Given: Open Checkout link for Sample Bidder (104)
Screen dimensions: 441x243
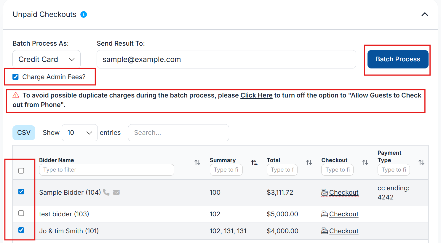Looking at the screenshot, I should coord(343,193).
